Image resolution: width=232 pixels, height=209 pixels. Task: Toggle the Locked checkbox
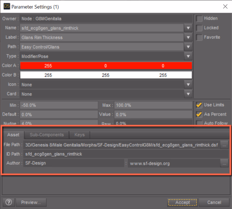pyautogui.click(x=199, y=28)
